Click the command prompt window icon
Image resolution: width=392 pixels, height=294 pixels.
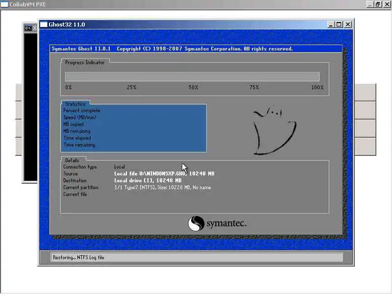pos(28,28)
